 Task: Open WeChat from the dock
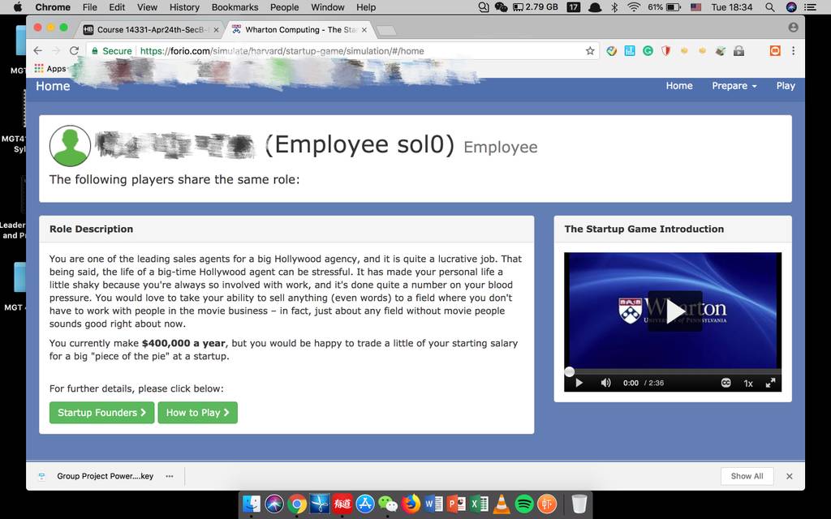click(x=388, y=504)
